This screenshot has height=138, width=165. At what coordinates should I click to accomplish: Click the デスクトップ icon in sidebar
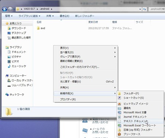9,33
